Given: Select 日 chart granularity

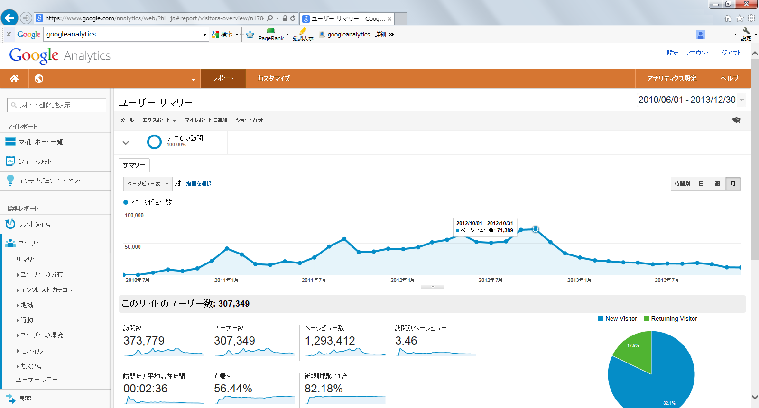Looking at the screenshot, I should (x=702, y=184).
